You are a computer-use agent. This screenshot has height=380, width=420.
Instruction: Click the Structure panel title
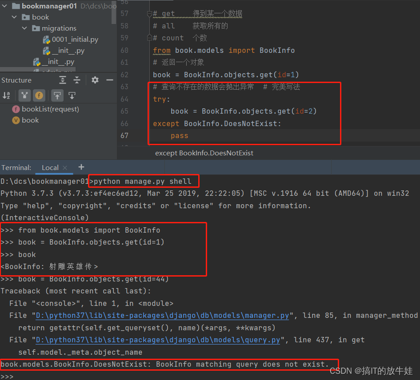16,80
